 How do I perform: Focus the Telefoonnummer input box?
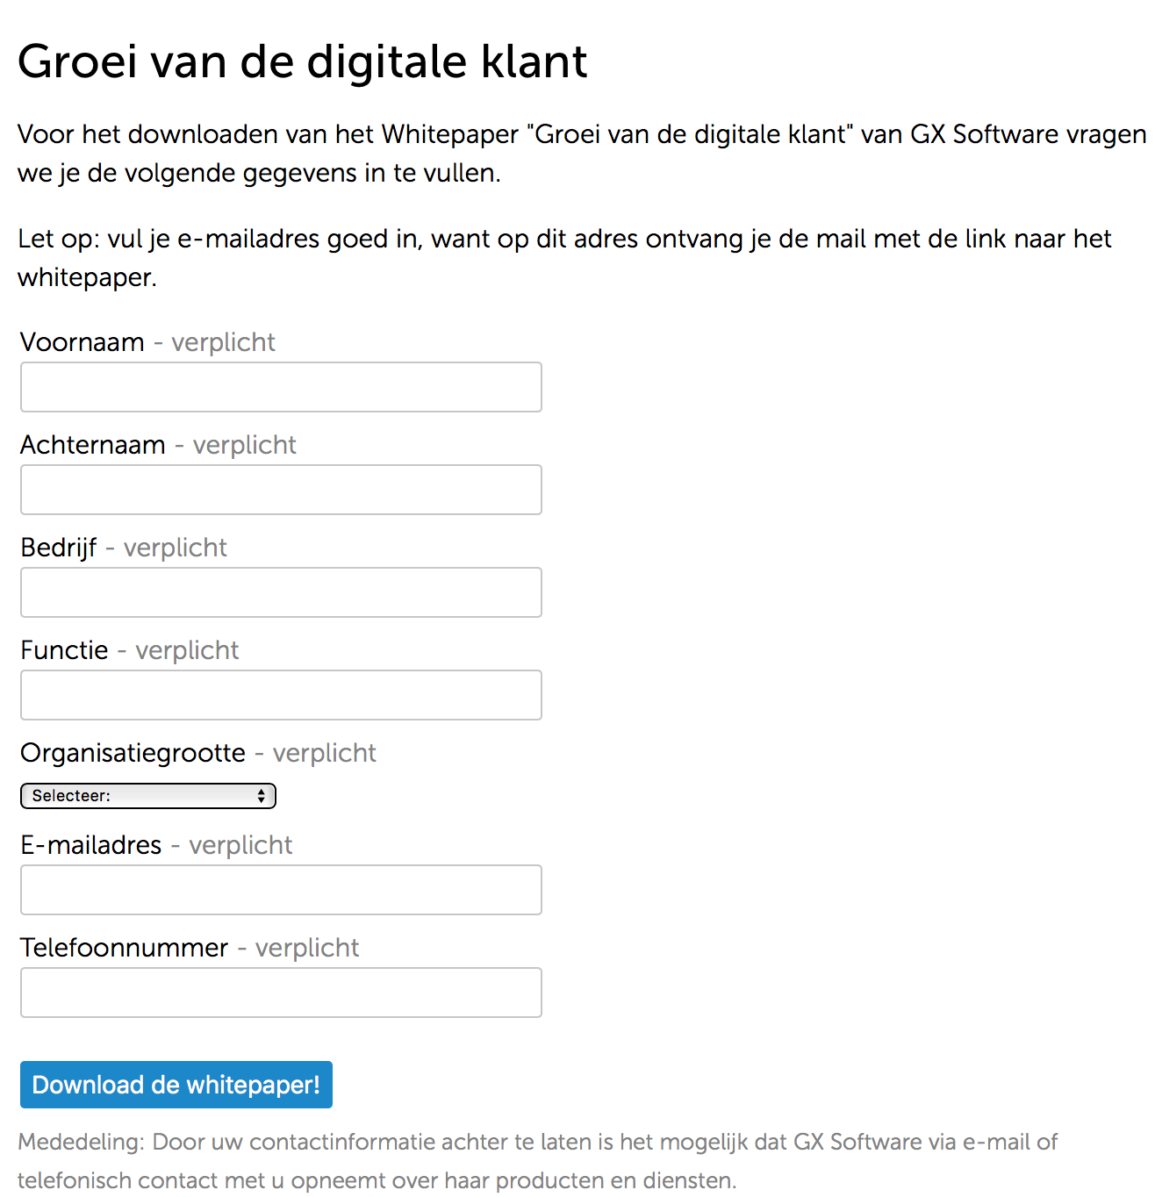click(x=281, y=993)
